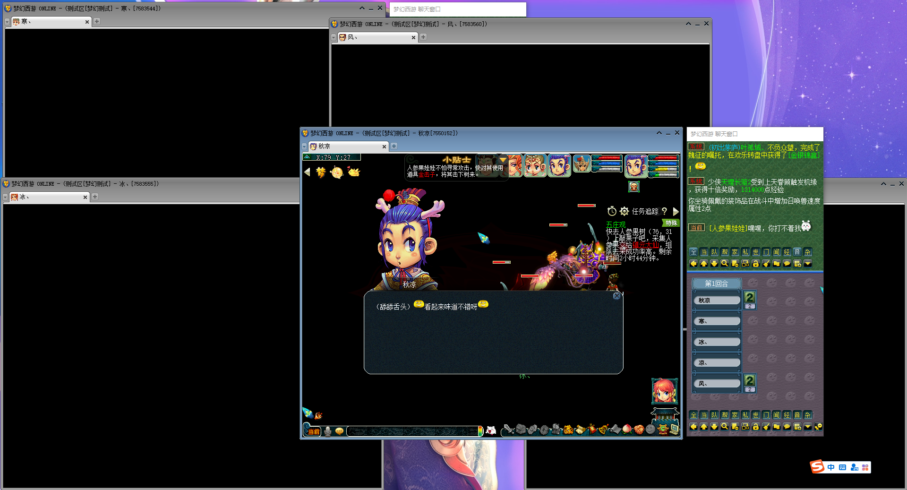Click the gold 梦 emblem icon
The image size is (907, 490).
click(x=321, y=172)
